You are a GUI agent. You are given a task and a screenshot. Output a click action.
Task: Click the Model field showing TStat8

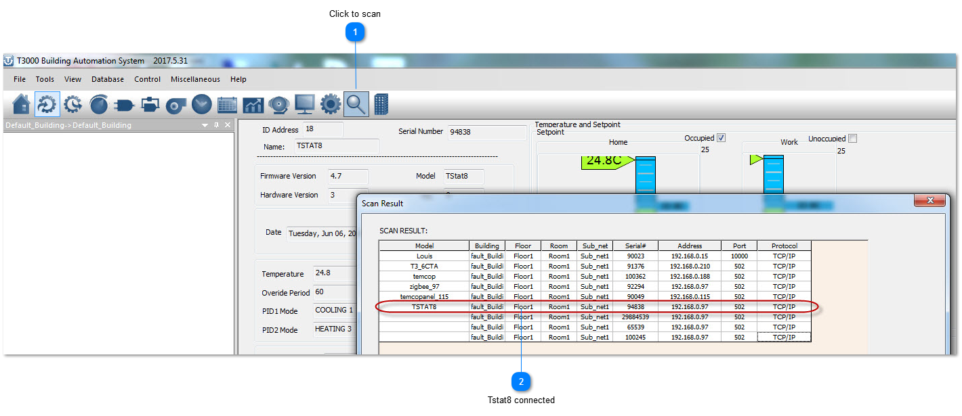tap(464, 177)
